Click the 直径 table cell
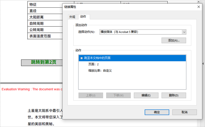The height and width of the screenshot is (127, 205). 45,11
